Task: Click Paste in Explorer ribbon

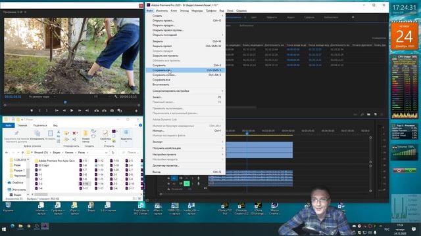Action: pos(50,135)
